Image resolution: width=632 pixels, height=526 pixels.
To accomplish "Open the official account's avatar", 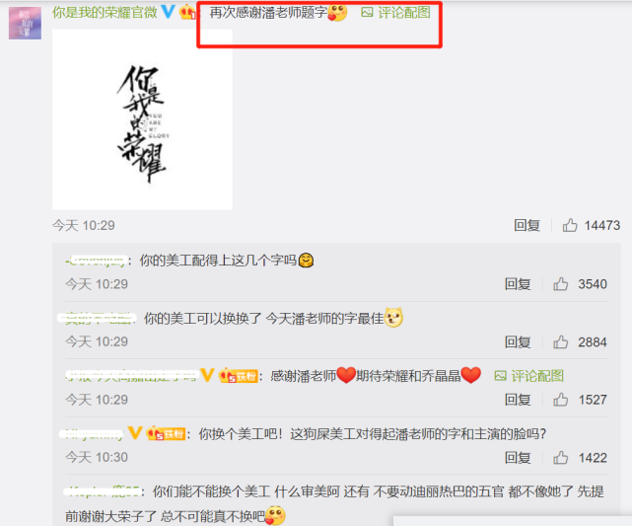I will click(25, 23).
